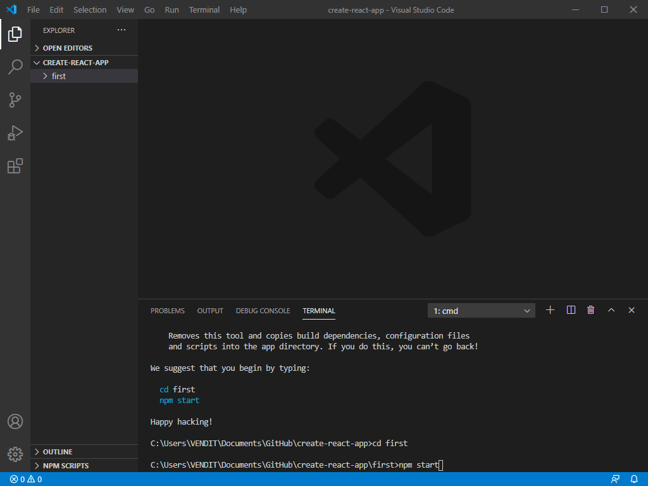This screenshot has height=486, width=648.
Task: Open Explorer's more actions ellipsis
Action: [x=121, y=30]
